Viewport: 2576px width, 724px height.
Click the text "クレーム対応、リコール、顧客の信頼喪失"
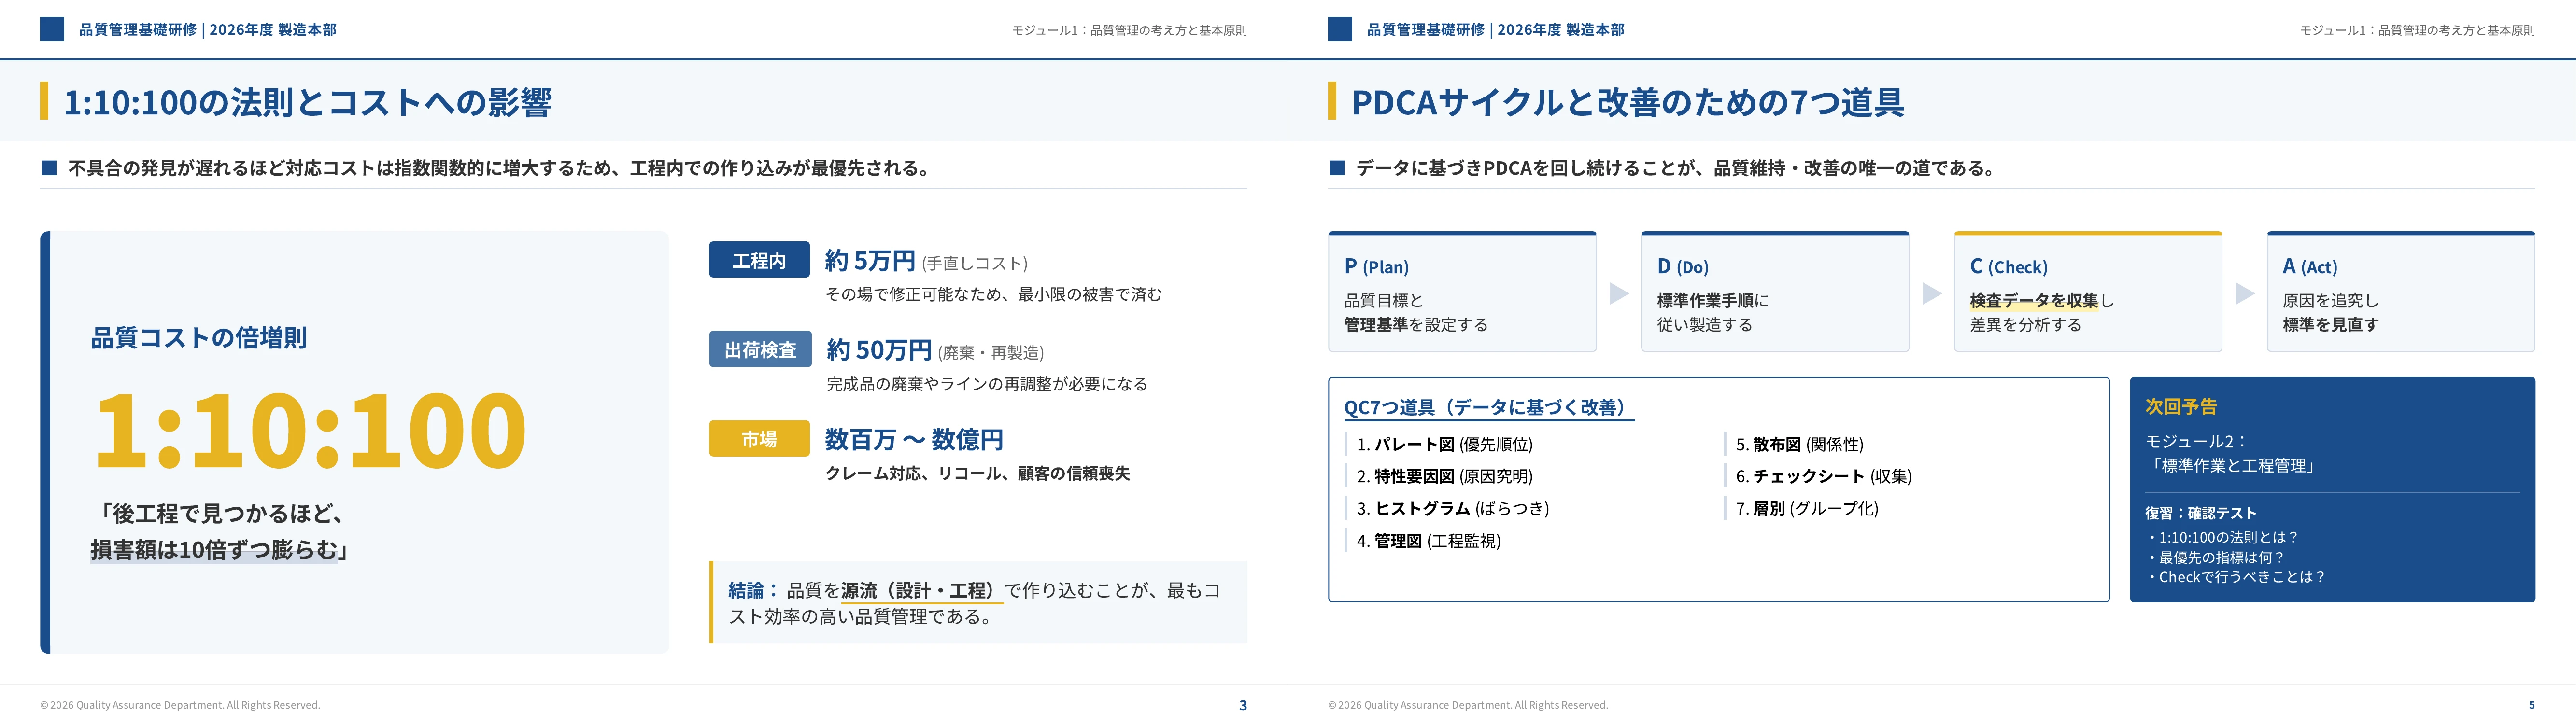(977, 473)
